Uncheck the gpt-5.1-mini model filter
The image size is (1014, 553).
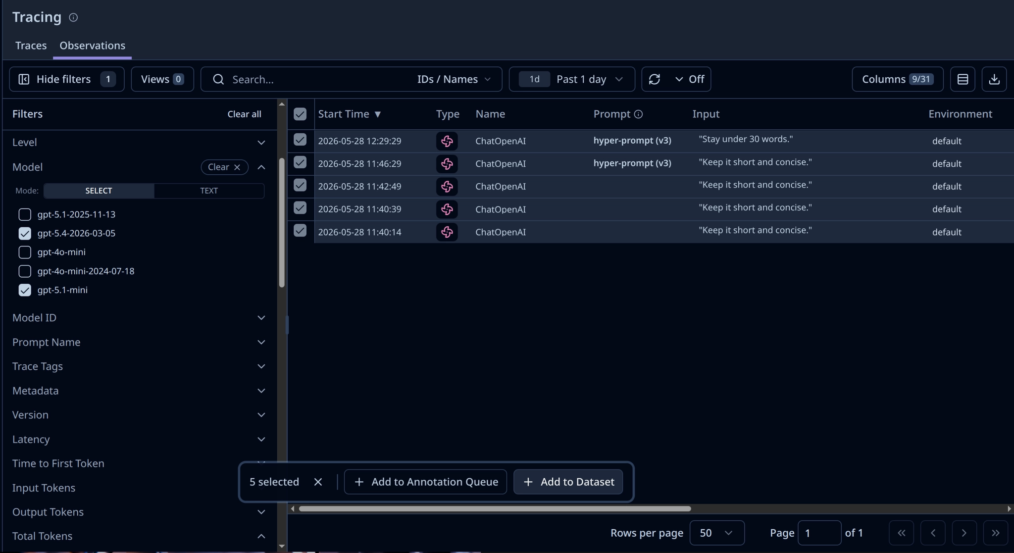click(25, 290)
